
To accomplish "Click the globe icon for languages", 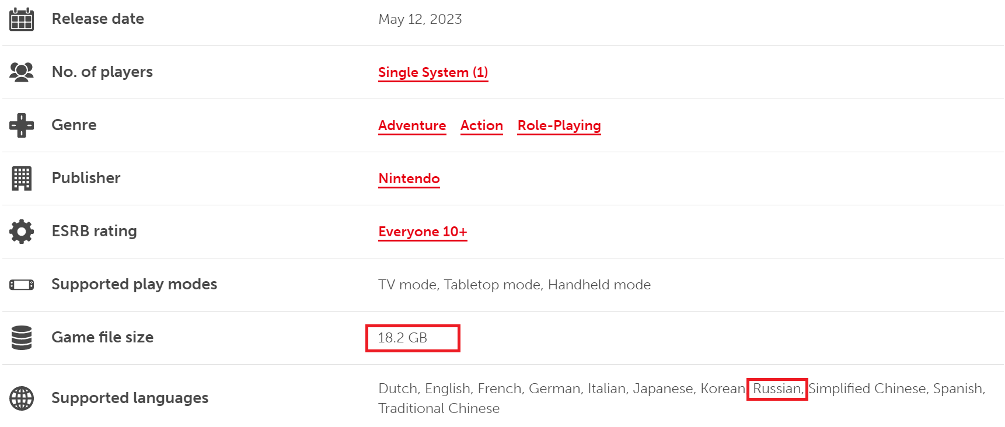I will pos(22,398).
